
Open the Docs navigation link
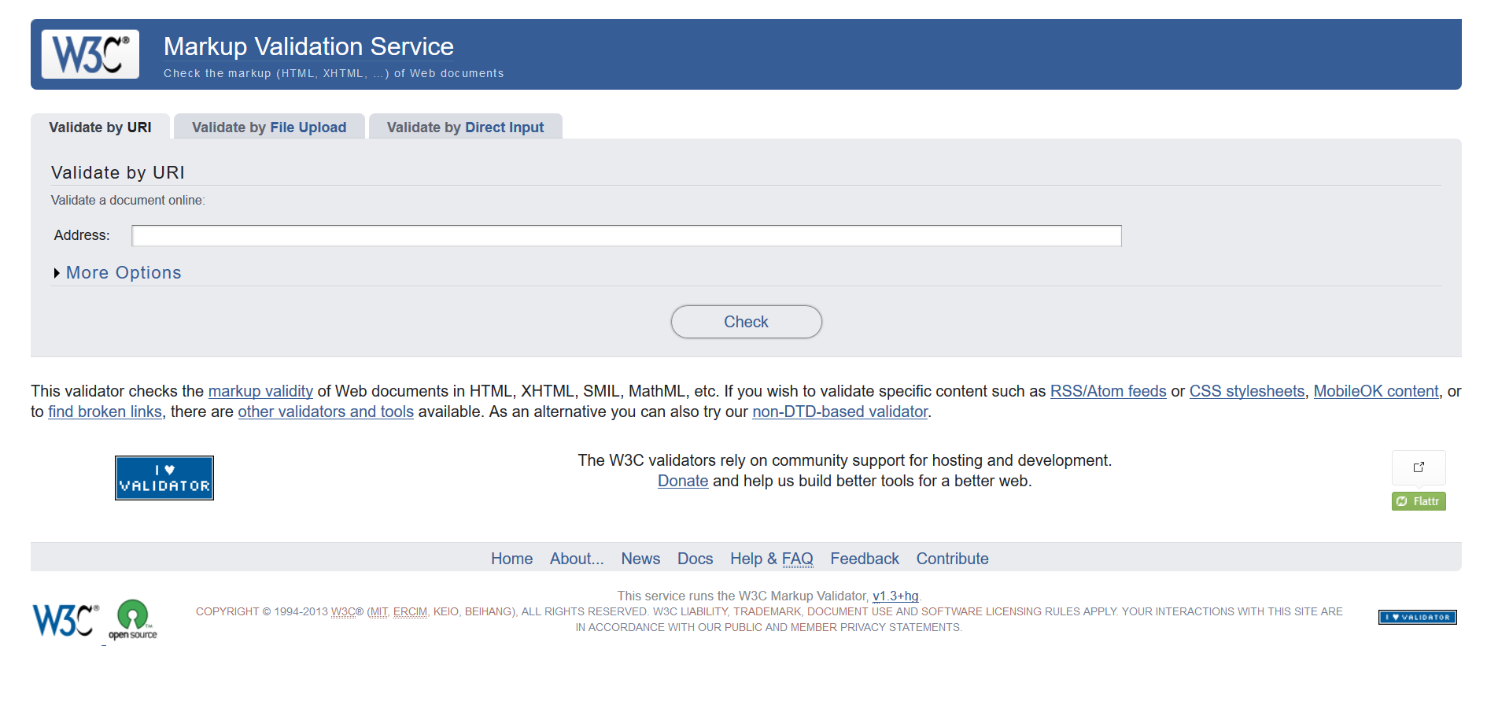click(x=695, y=559)
